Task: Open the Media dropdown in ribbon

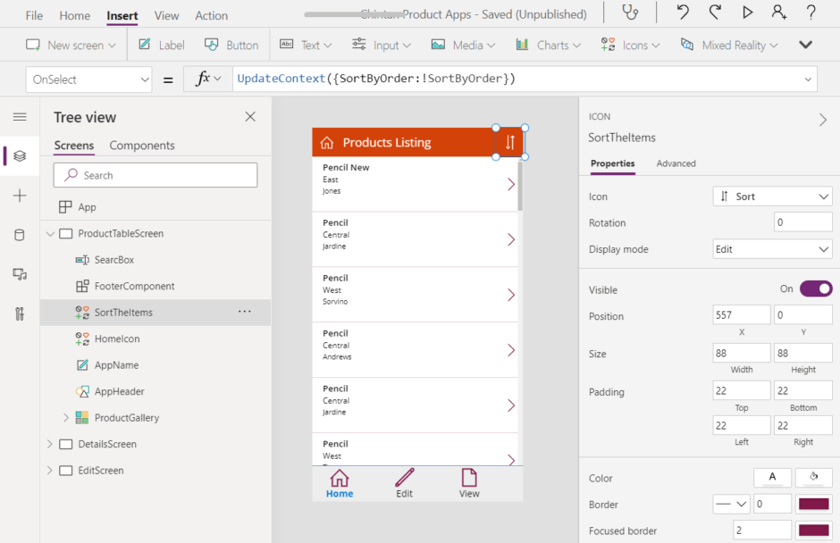Action: [x=463, y=45]
